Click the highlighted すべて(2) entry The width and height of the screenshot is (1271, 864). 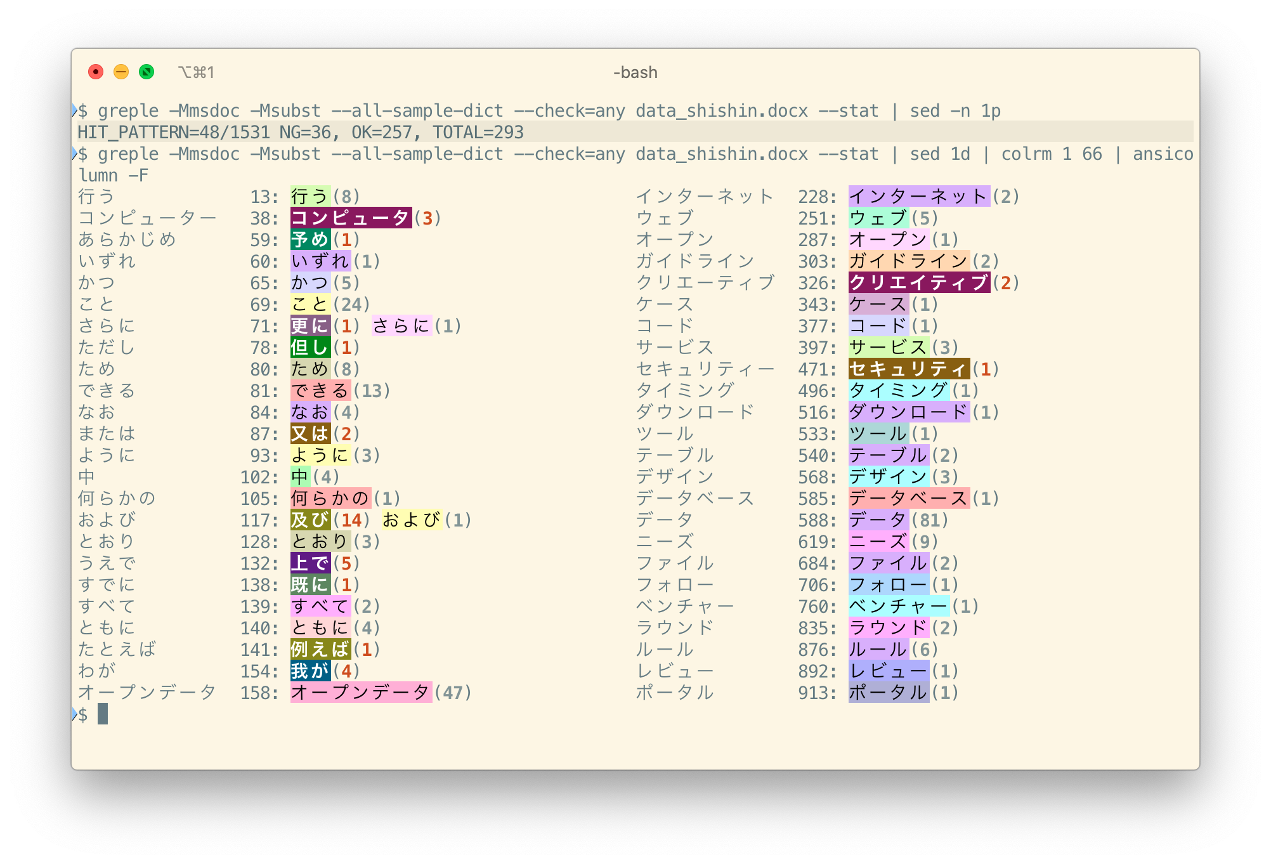coord(320,606)
